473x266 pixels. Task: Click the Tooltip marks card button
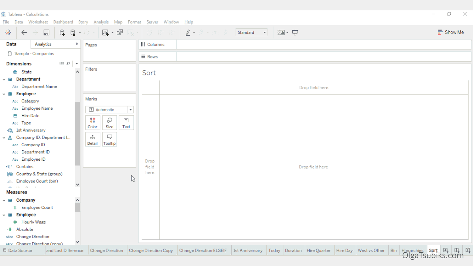(x=109, y=139)
